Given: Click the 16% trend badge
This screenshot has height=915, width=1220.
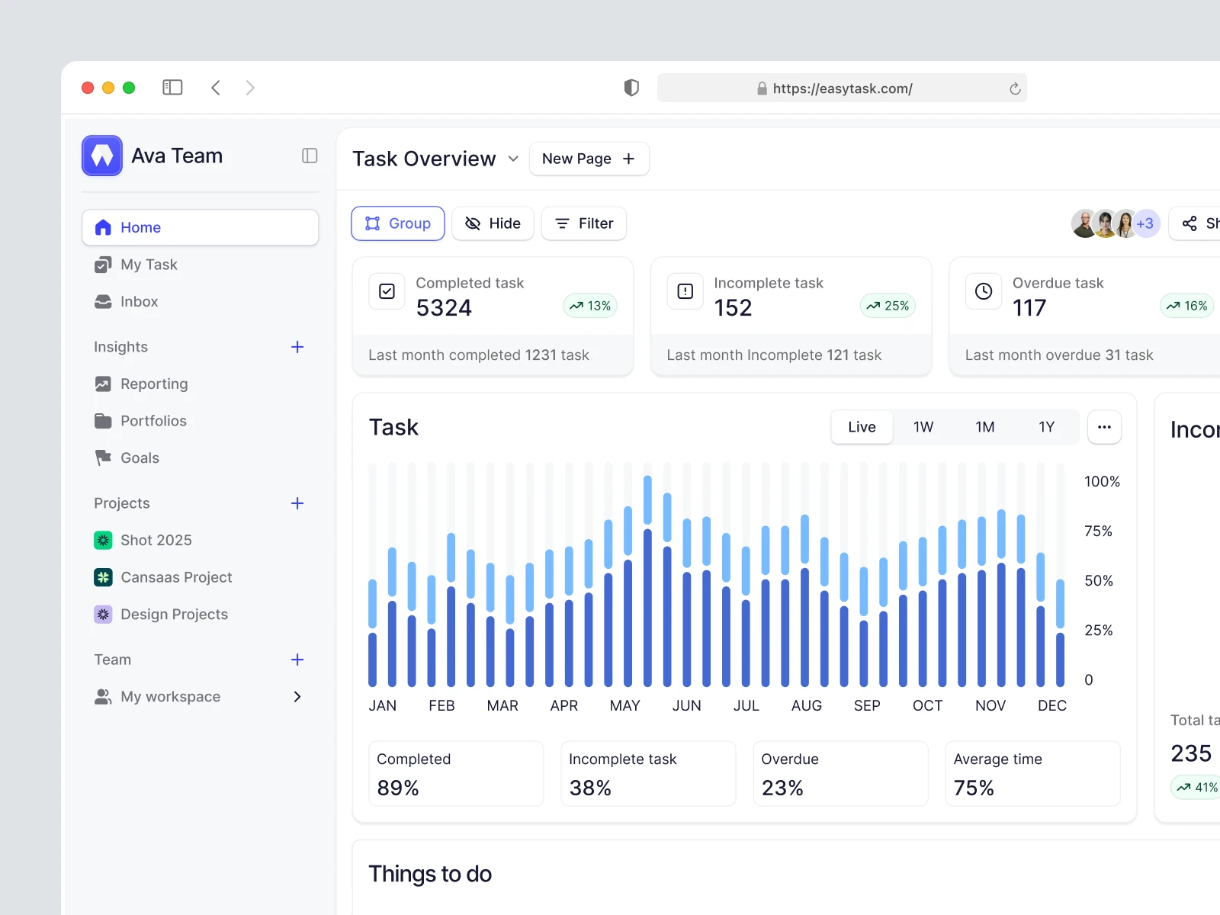Looking at the screenshot, I should (1186, 306).
